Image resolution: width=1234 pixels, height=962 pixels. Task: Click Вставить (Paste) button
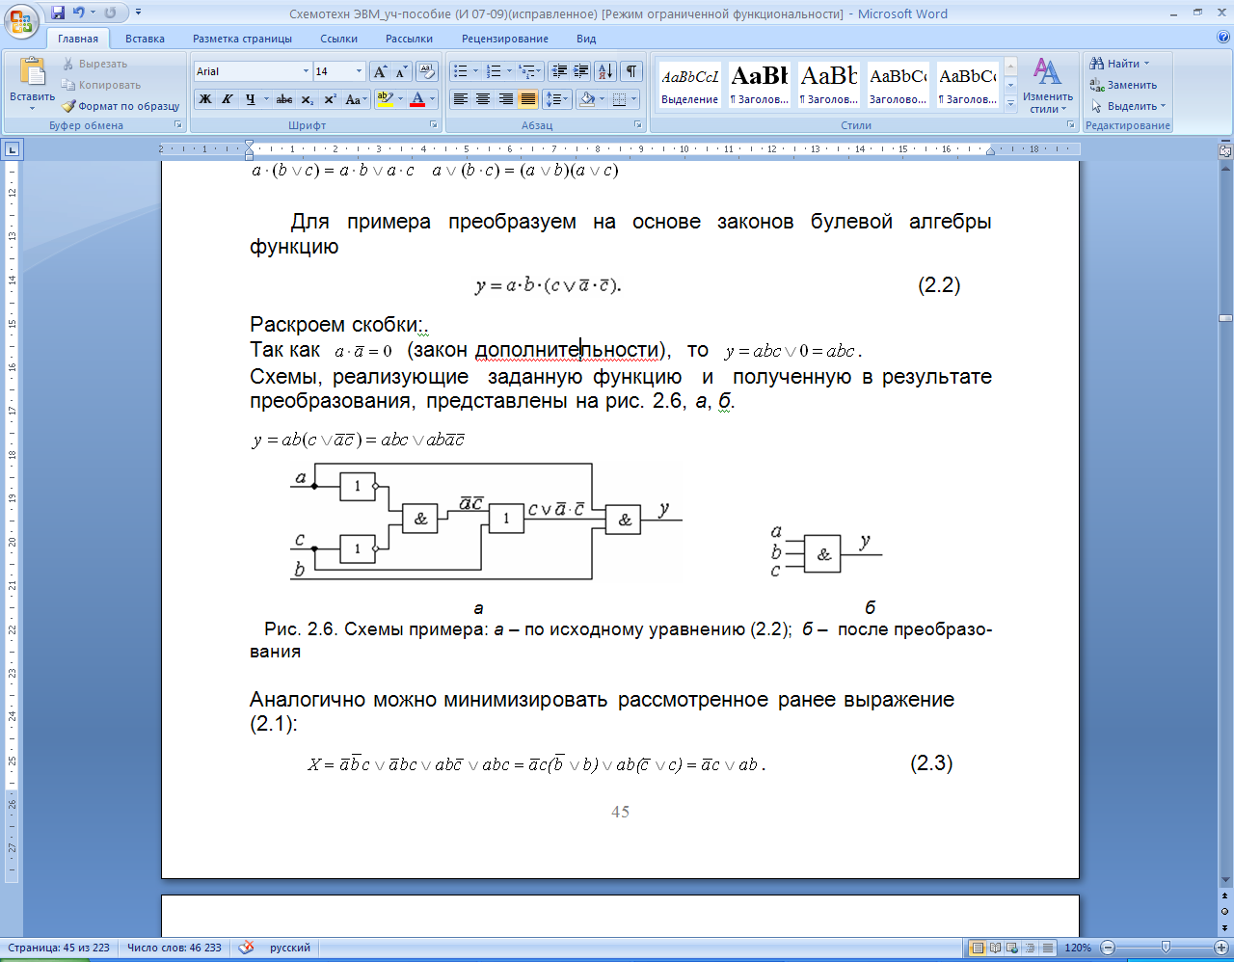(32, 83)
